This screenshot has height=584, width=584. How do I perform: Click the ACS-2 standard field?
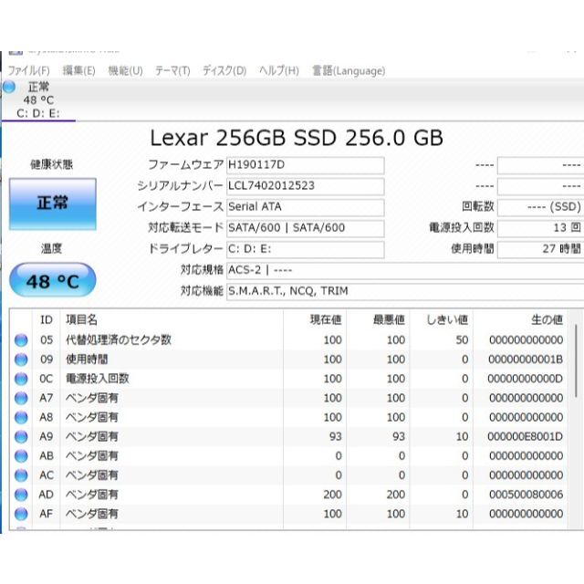pyautogui.click(x=405, y=270)
